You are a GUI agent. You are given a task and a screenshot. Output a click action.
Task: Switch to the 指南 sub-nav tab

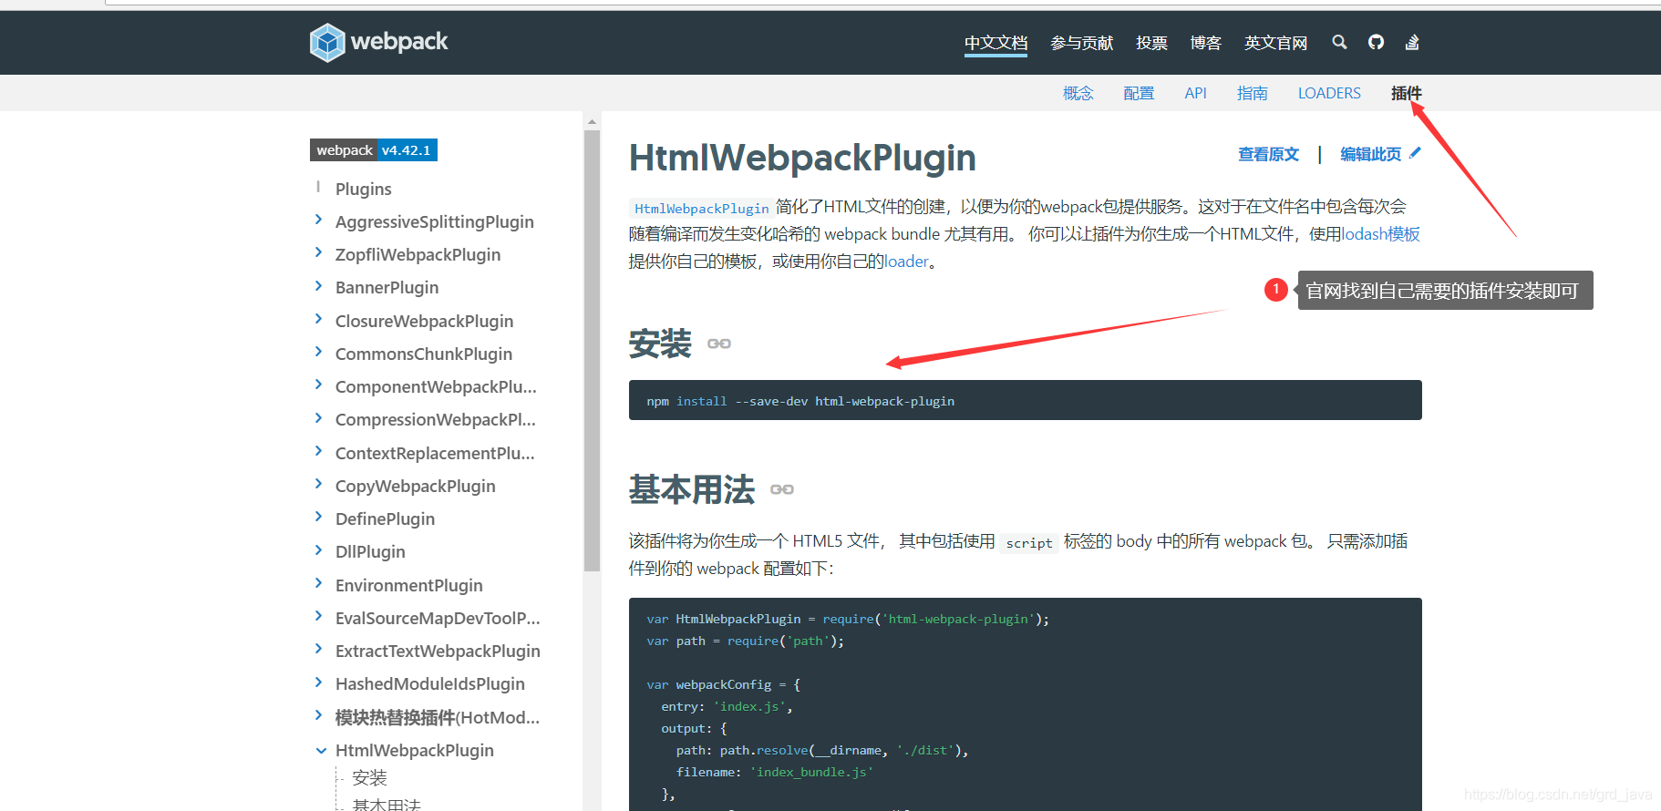(x=1252, y=93)
